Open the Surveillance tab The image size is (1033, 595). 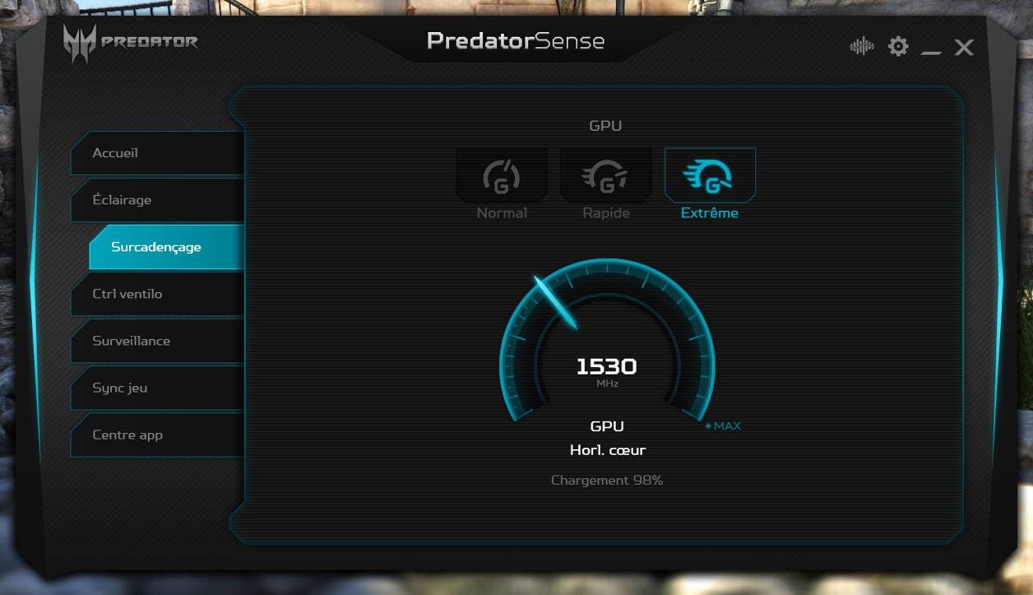pyautogui.click(x=157, y=341)
